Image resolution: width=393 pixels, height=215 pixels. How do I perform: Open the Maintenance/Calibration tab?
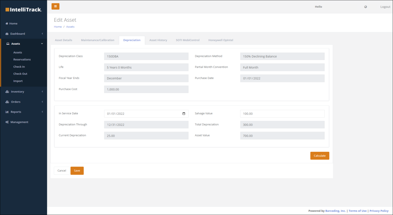point(98,40)
